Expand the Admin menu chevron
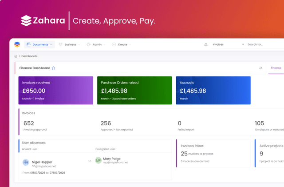284x187 pixels. [x=104, y=44]
